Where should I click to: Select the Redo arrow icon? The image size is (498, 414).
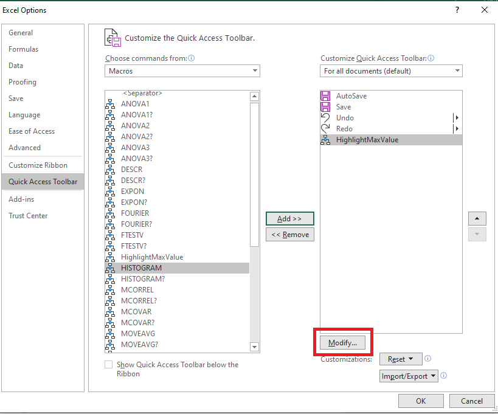coord(325,129)
